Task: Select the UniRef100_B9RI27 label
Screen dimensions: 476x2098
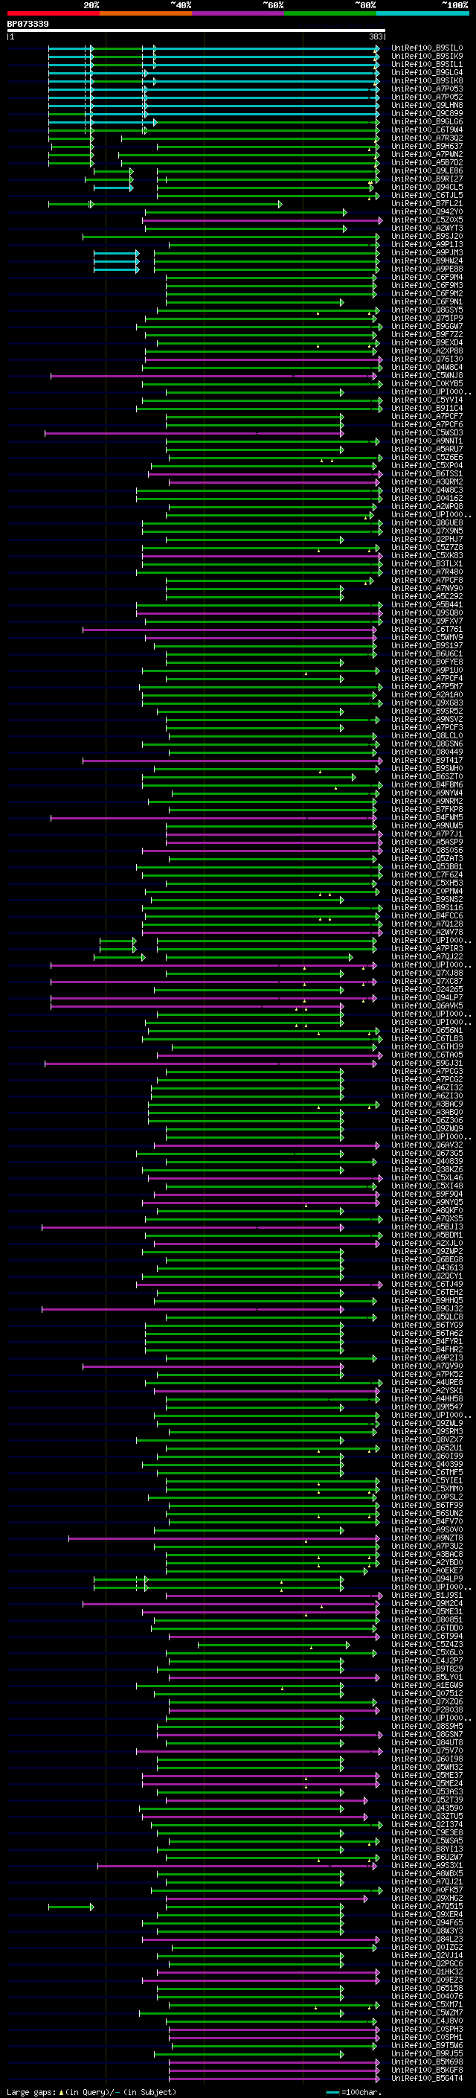Action: pyautogui.click(x=427, y=179)
